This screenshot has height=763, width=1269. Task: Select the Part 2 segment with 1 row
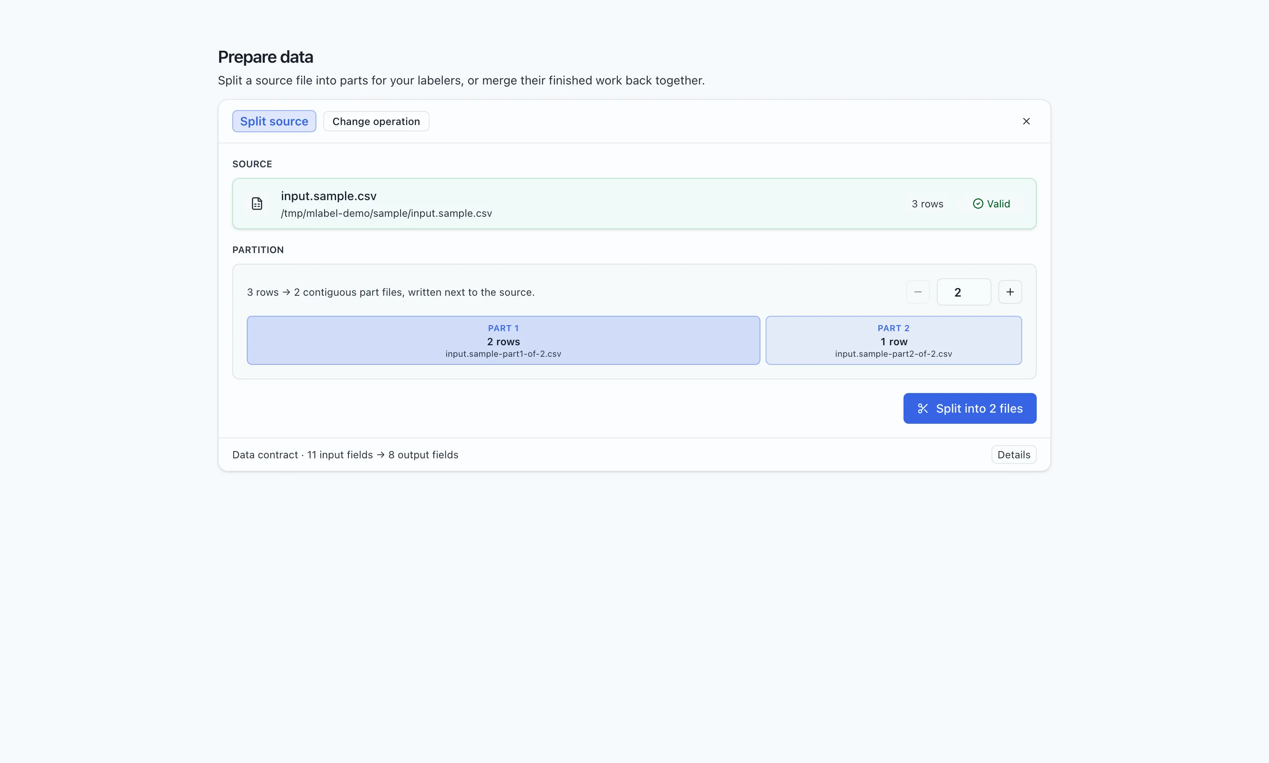(x=894, y=341)
